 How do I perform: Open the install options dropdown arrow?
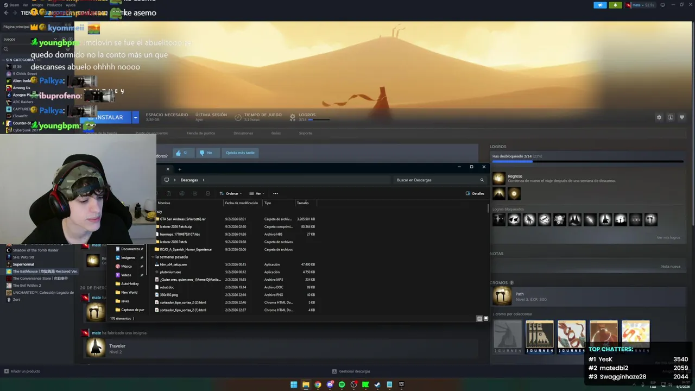tap(135, 117)
